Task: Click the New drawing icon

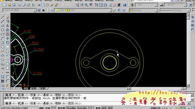Action: pos(5,5)
